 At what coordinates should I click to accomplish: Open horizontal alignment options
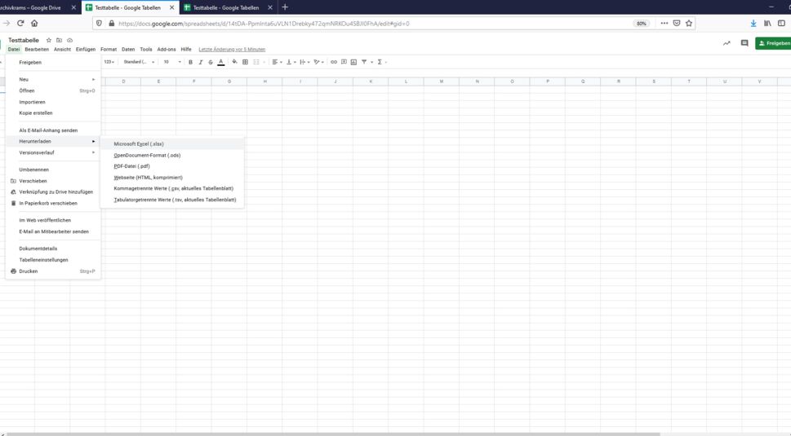pyautogui.click(x=277, y=62)
